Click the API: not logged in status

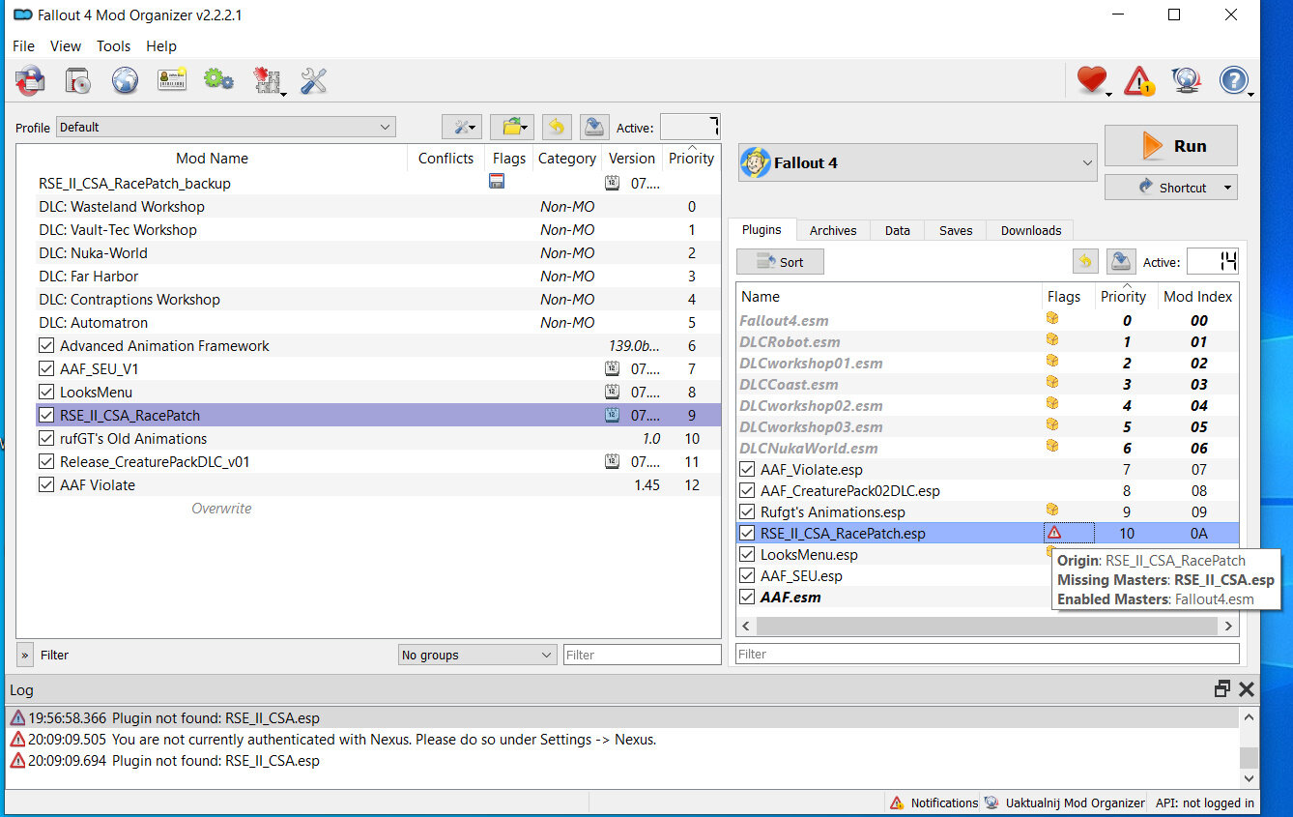pos(1205,802)
